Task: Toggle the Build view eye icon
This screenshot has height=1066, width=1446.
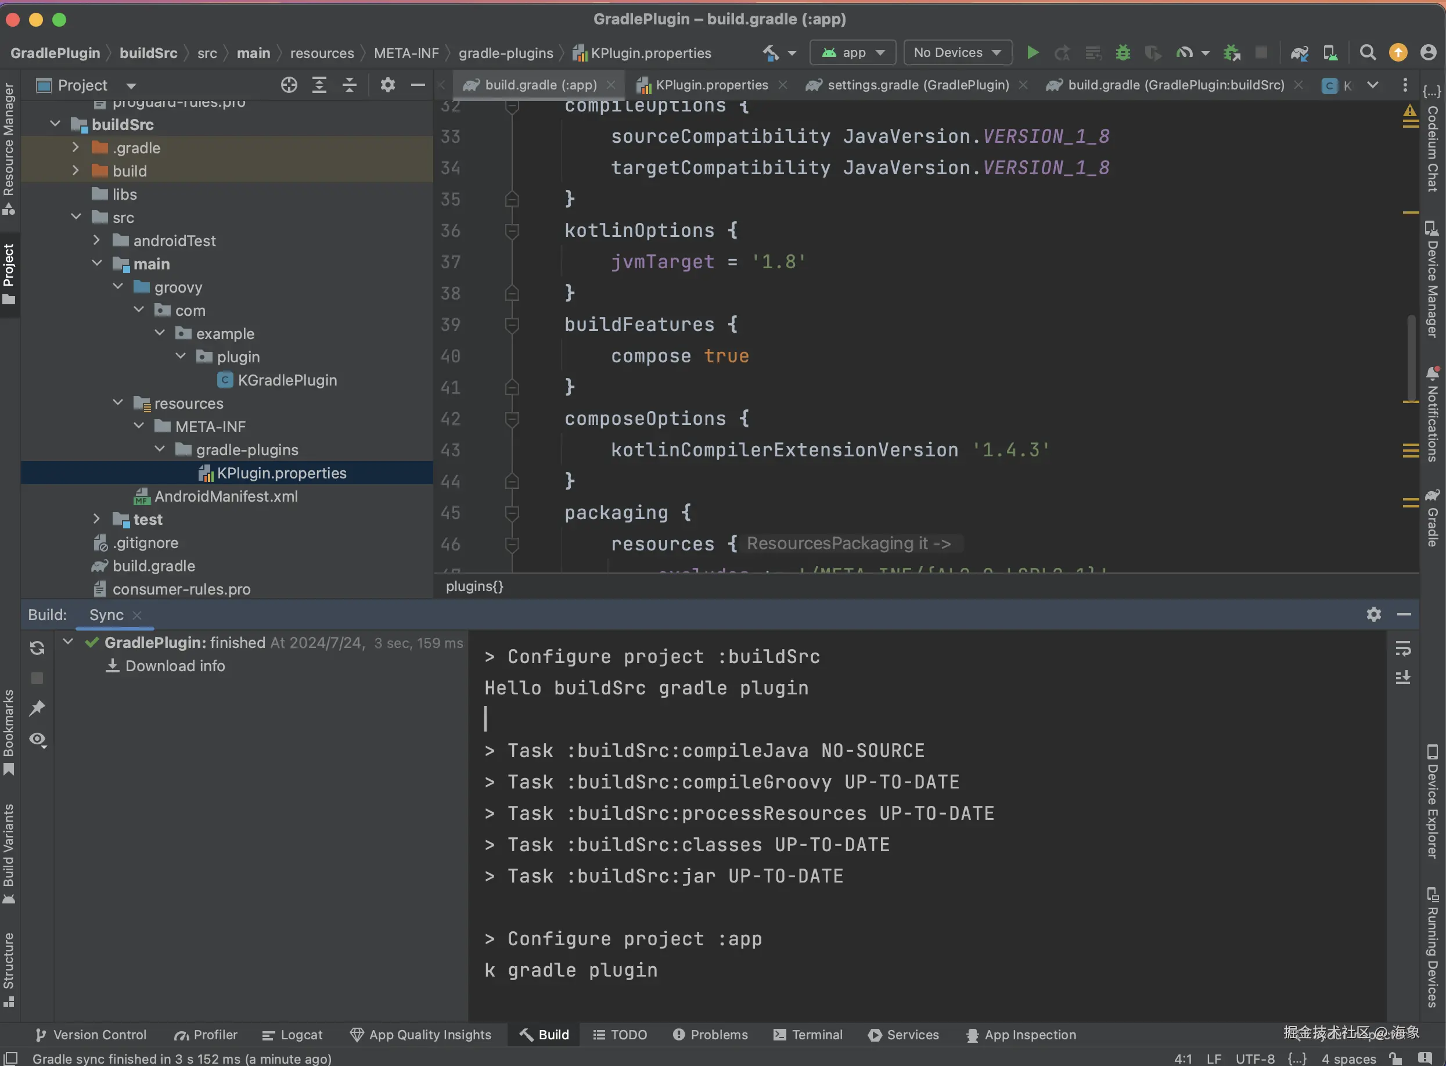Action: tap(37, 739)
